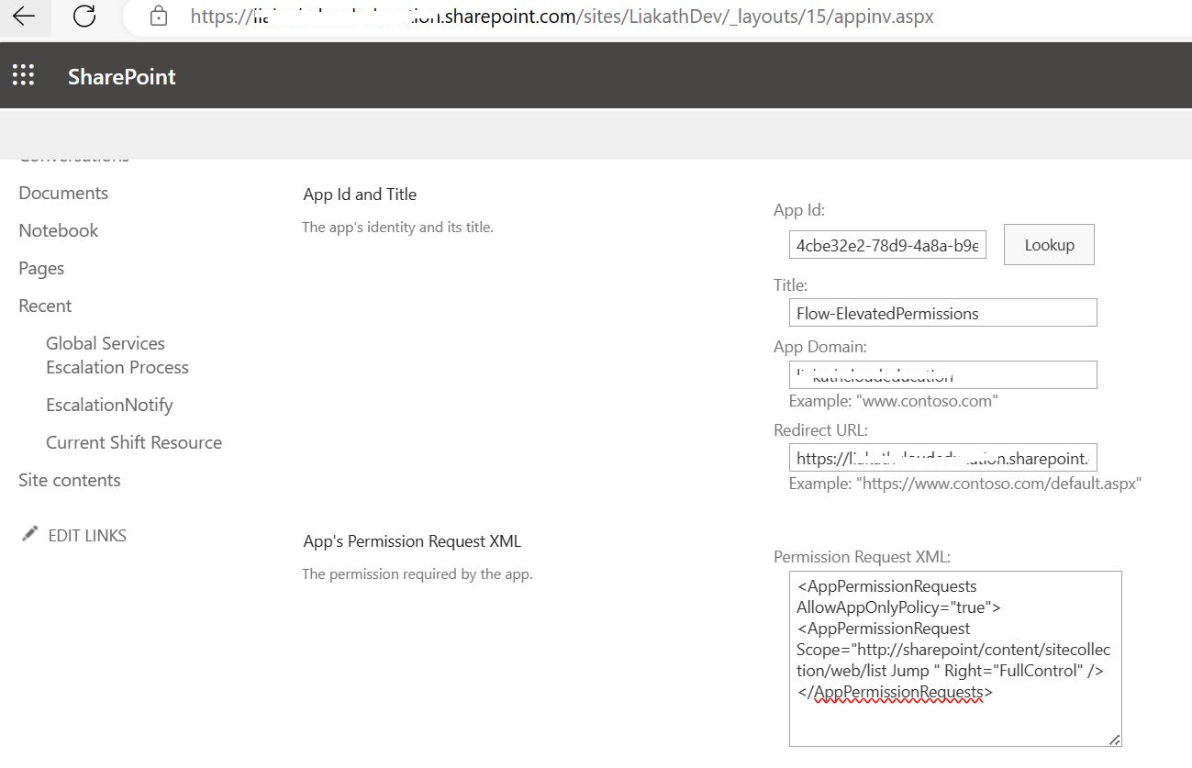Click "The app's identity and its title." text
The height and width of the screenshot is (768, 1192).
(x=397, y=228)
